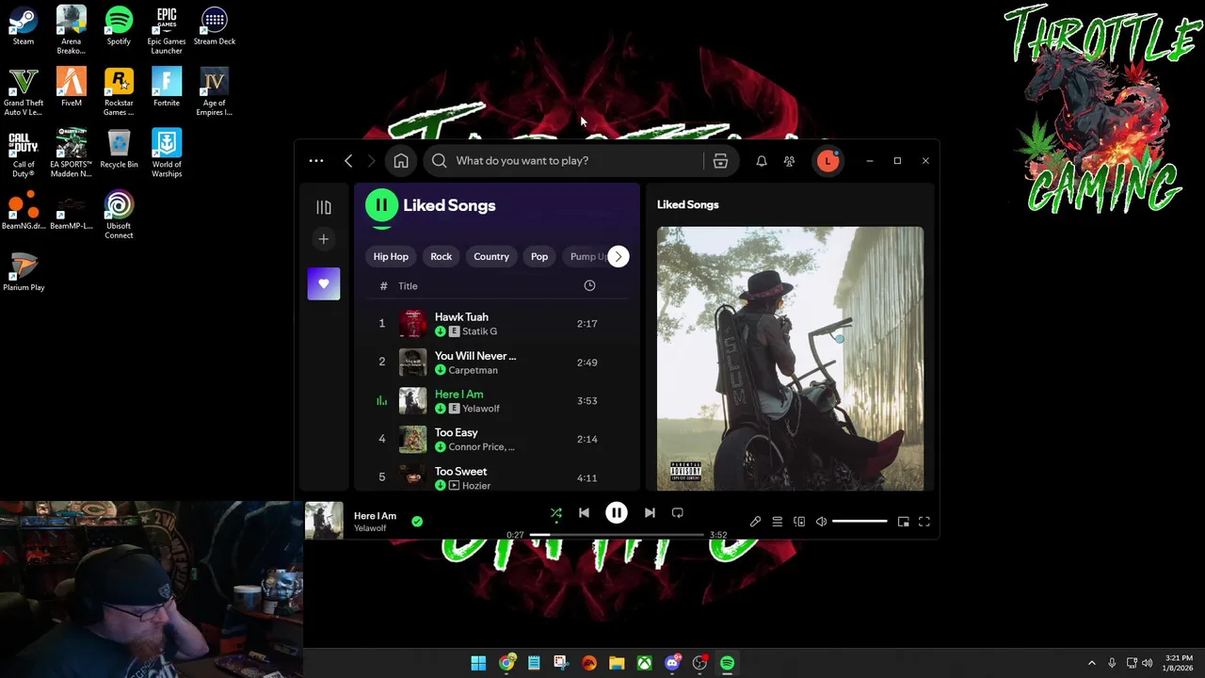1205x678 pixels.
Task: Open Here I Am title in player bar
Action: coord(375,516)
